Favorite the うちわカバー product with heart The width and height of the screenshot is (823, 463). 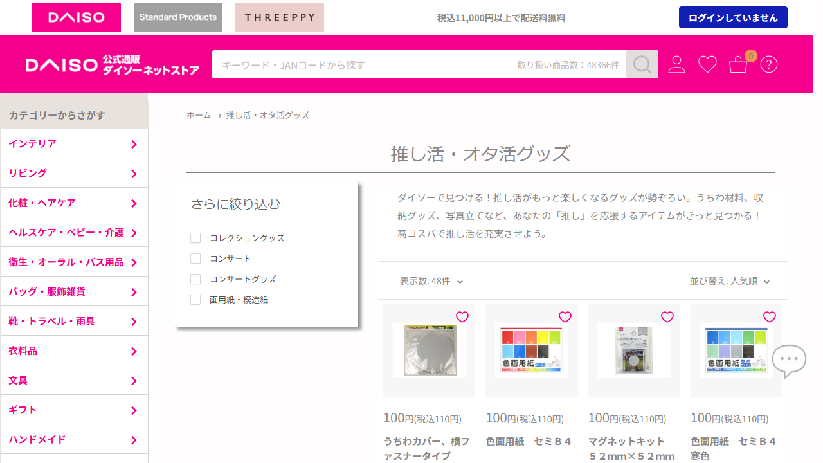pos(462,317)
